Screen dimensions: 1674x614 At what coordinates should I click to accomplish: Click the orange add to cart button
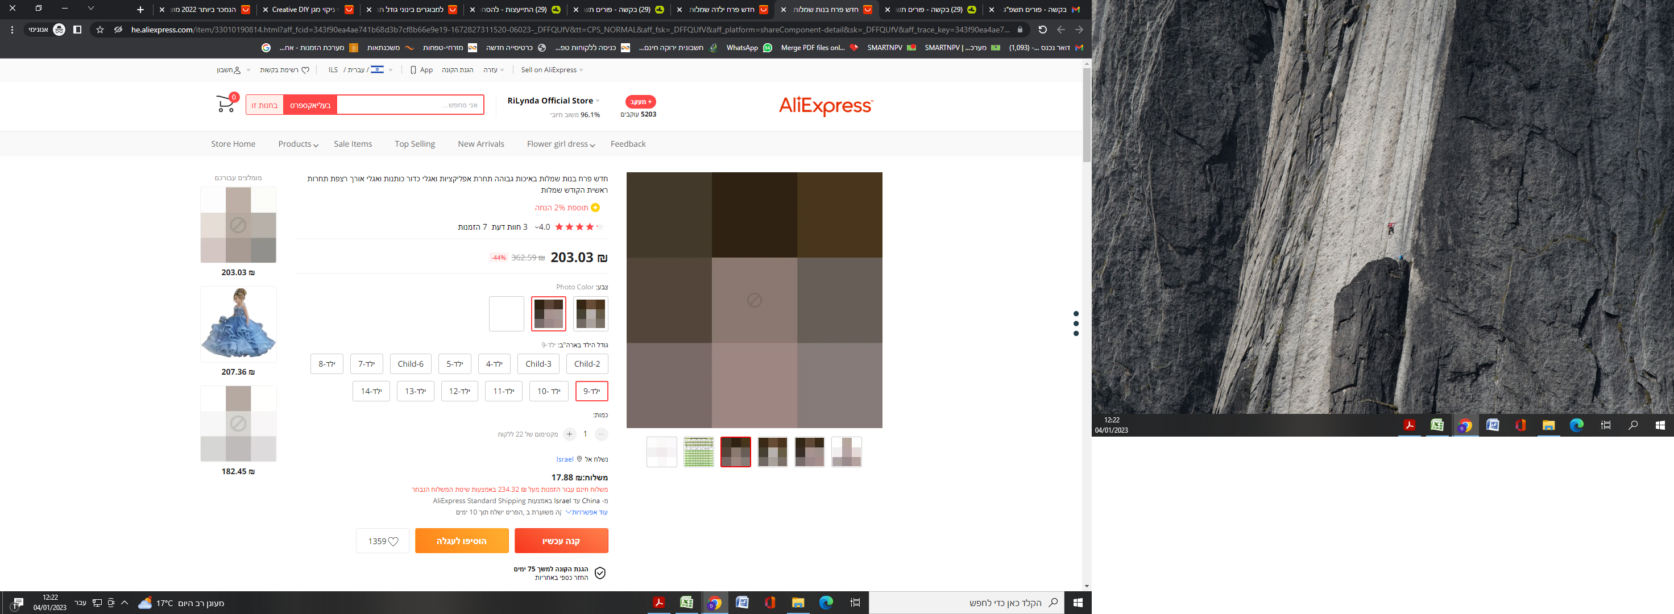[x=461, y=541]
